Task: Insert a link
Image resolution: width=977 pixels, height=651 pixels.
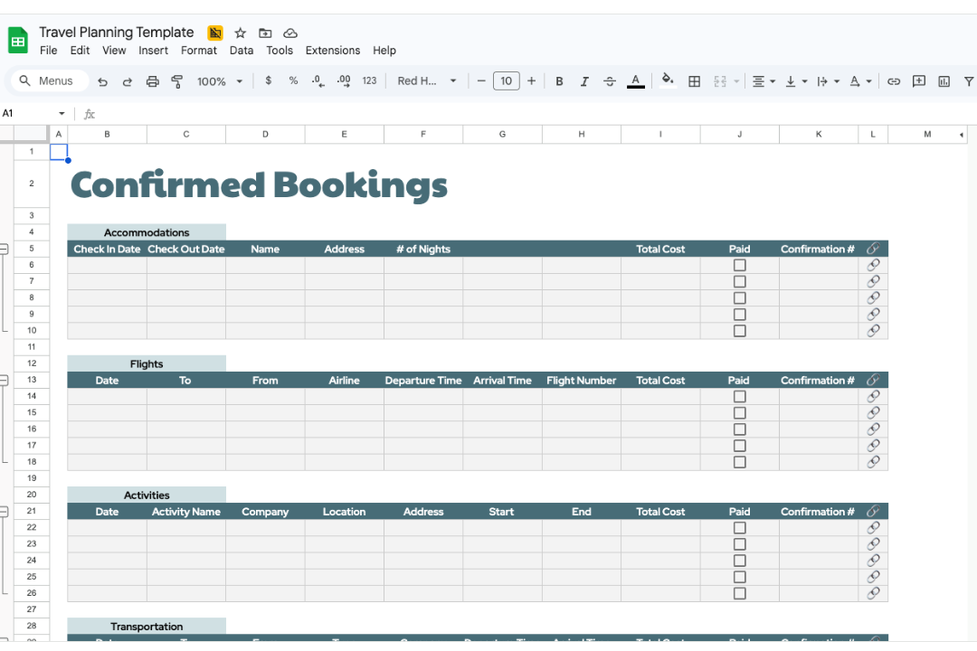Action: click(894, 80)
